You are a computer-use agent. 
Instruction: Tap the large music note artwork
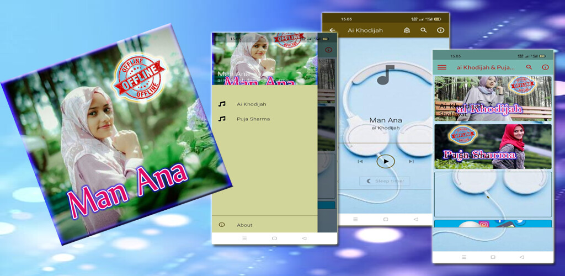(386, 75)
